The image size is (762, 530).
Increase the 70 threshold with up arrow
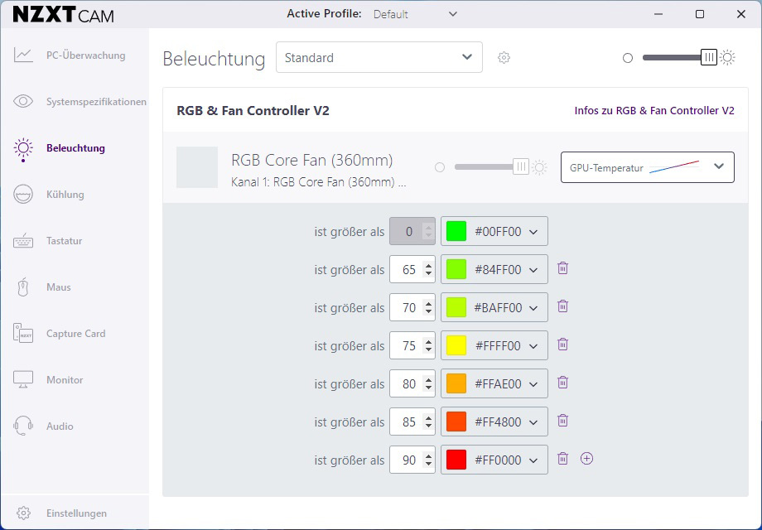[x=428, y=304]
